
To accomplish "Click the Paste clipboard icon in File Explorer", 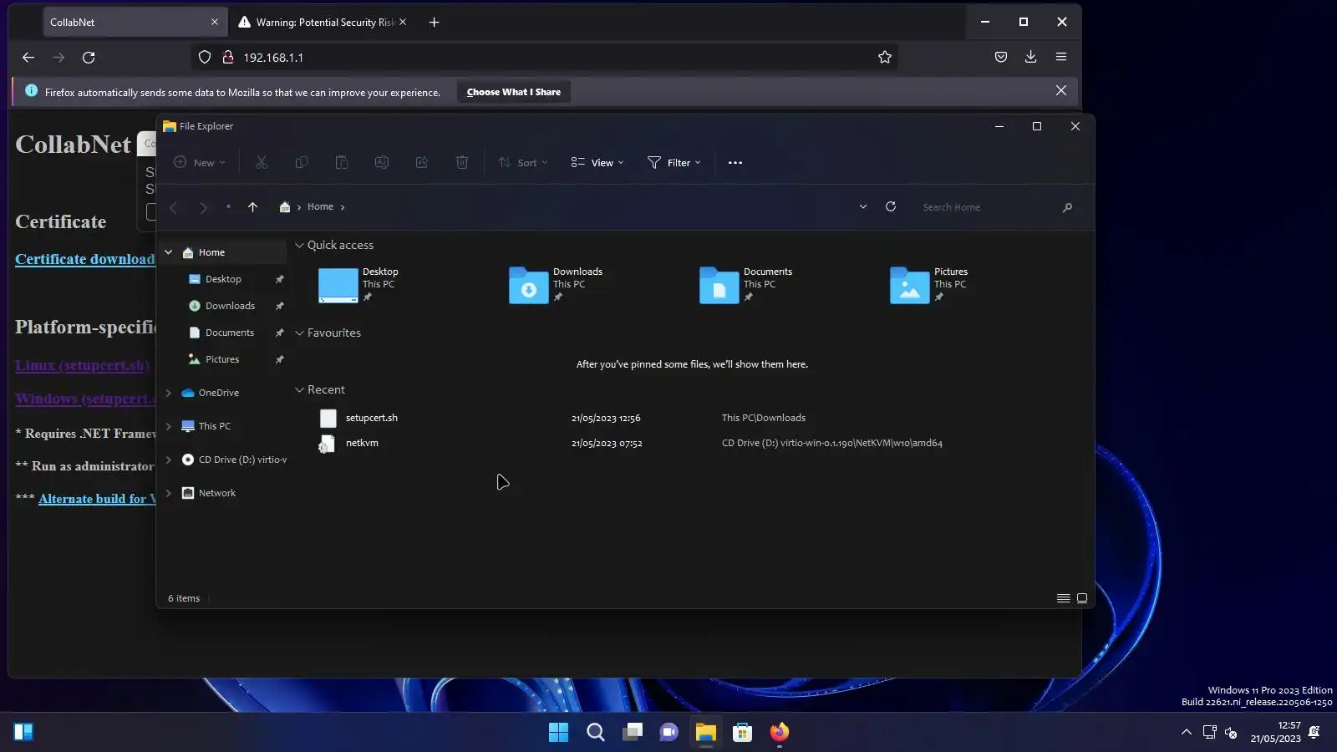I will [342, 163].
